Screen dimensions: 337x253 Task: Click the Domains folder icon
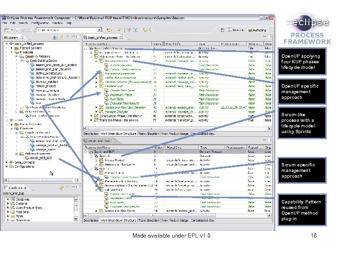pos(13,203)
